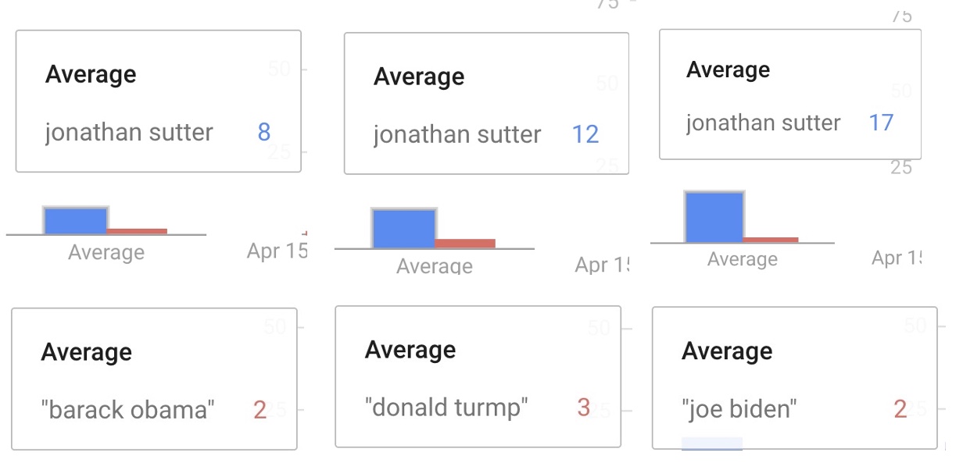Click the blue bar below the jonathan sutter 17 card

[714, 217]
